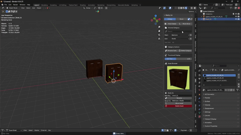Switch to orthographic grid view icon
Image resolution: width=241 pixels, height=135 pixels.
(x=159, y=39)
